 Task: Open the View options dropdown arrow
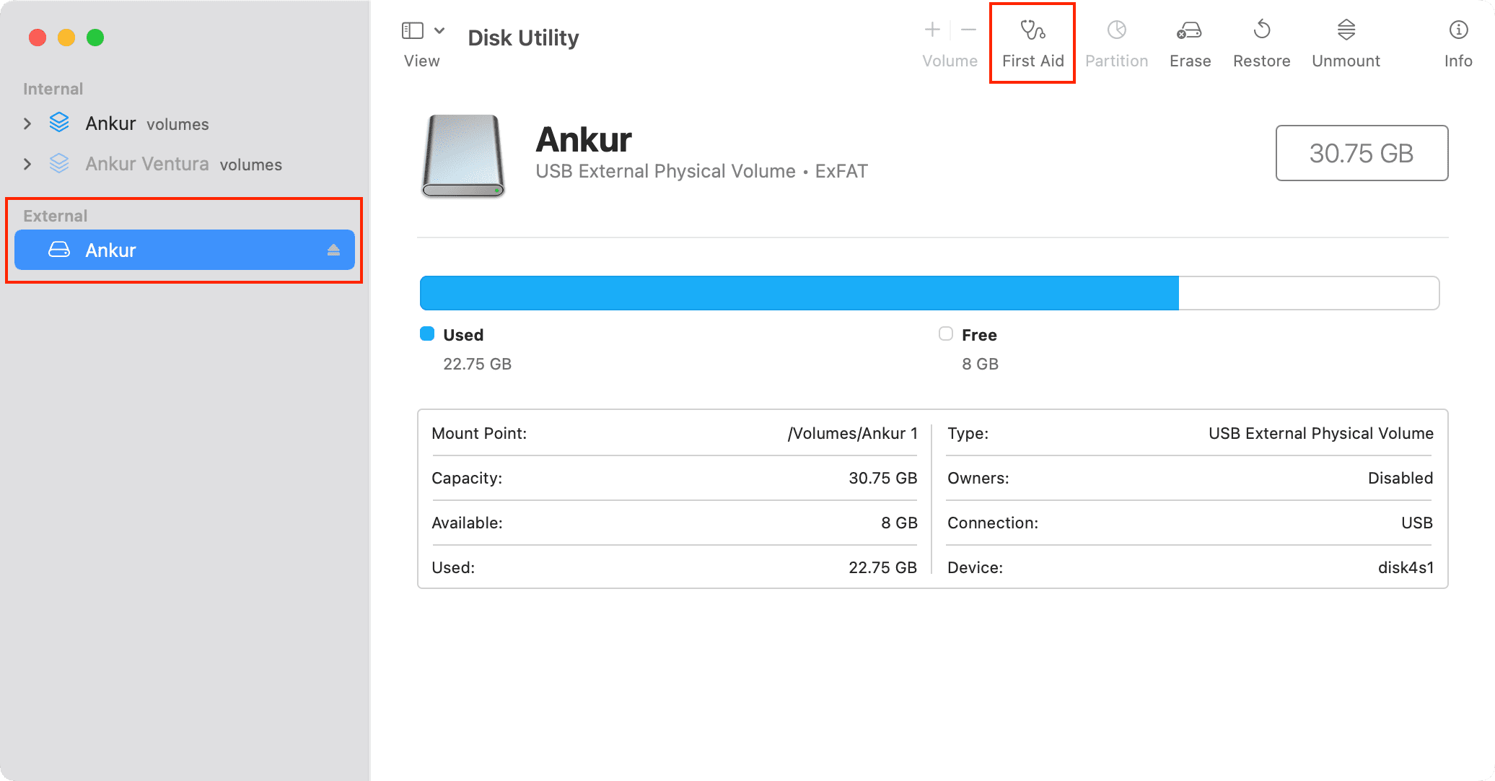pyautogui.click(x=439, y=30)
